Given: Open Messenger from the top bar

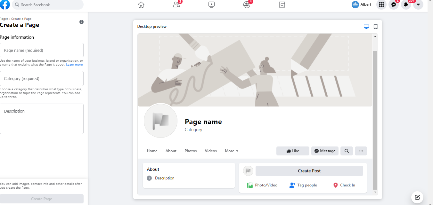Looking at the screenshot, I should (394, 5).
